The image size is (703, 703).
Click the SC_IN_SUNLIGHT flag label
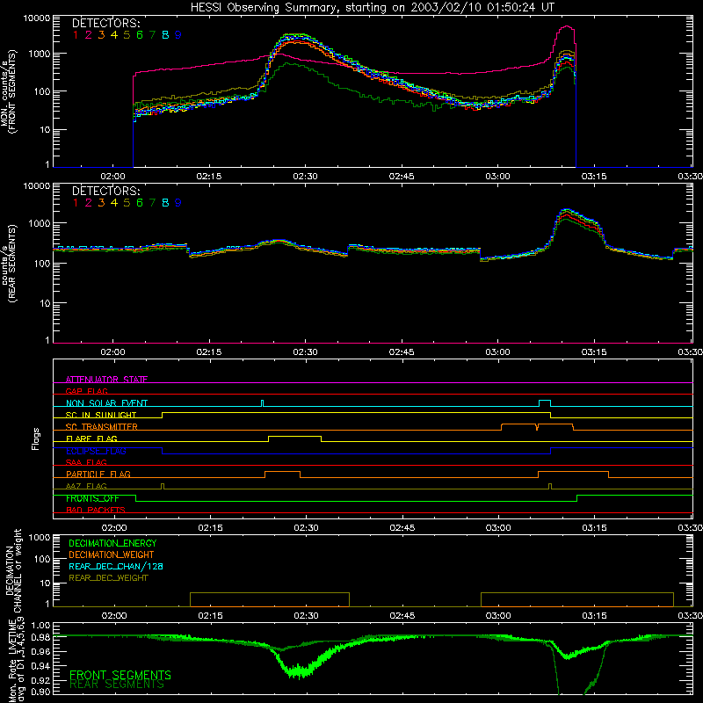[x=101, y=415]
